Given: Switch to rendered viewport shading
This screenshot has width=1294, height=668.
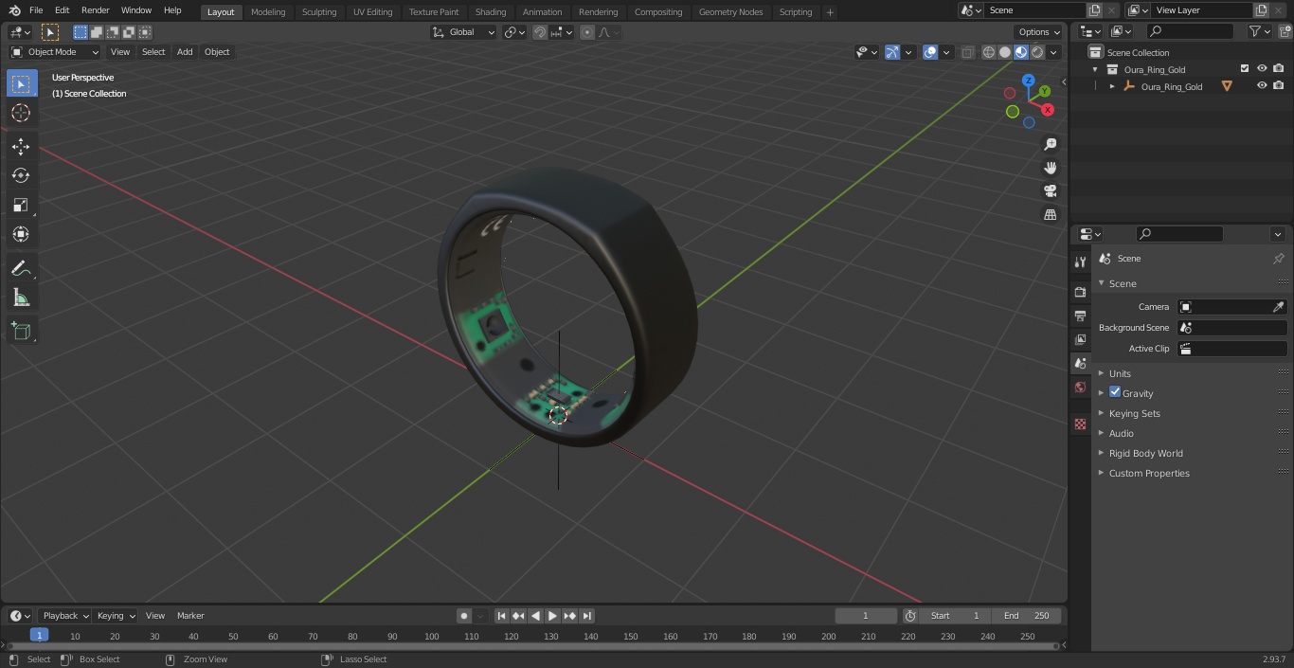Looking at the screenshot, I should (x=1037, y=52).
